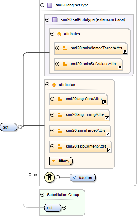Click the Substitution Group heading
Viewport: 137px width, 216px height.
[63, 195]
